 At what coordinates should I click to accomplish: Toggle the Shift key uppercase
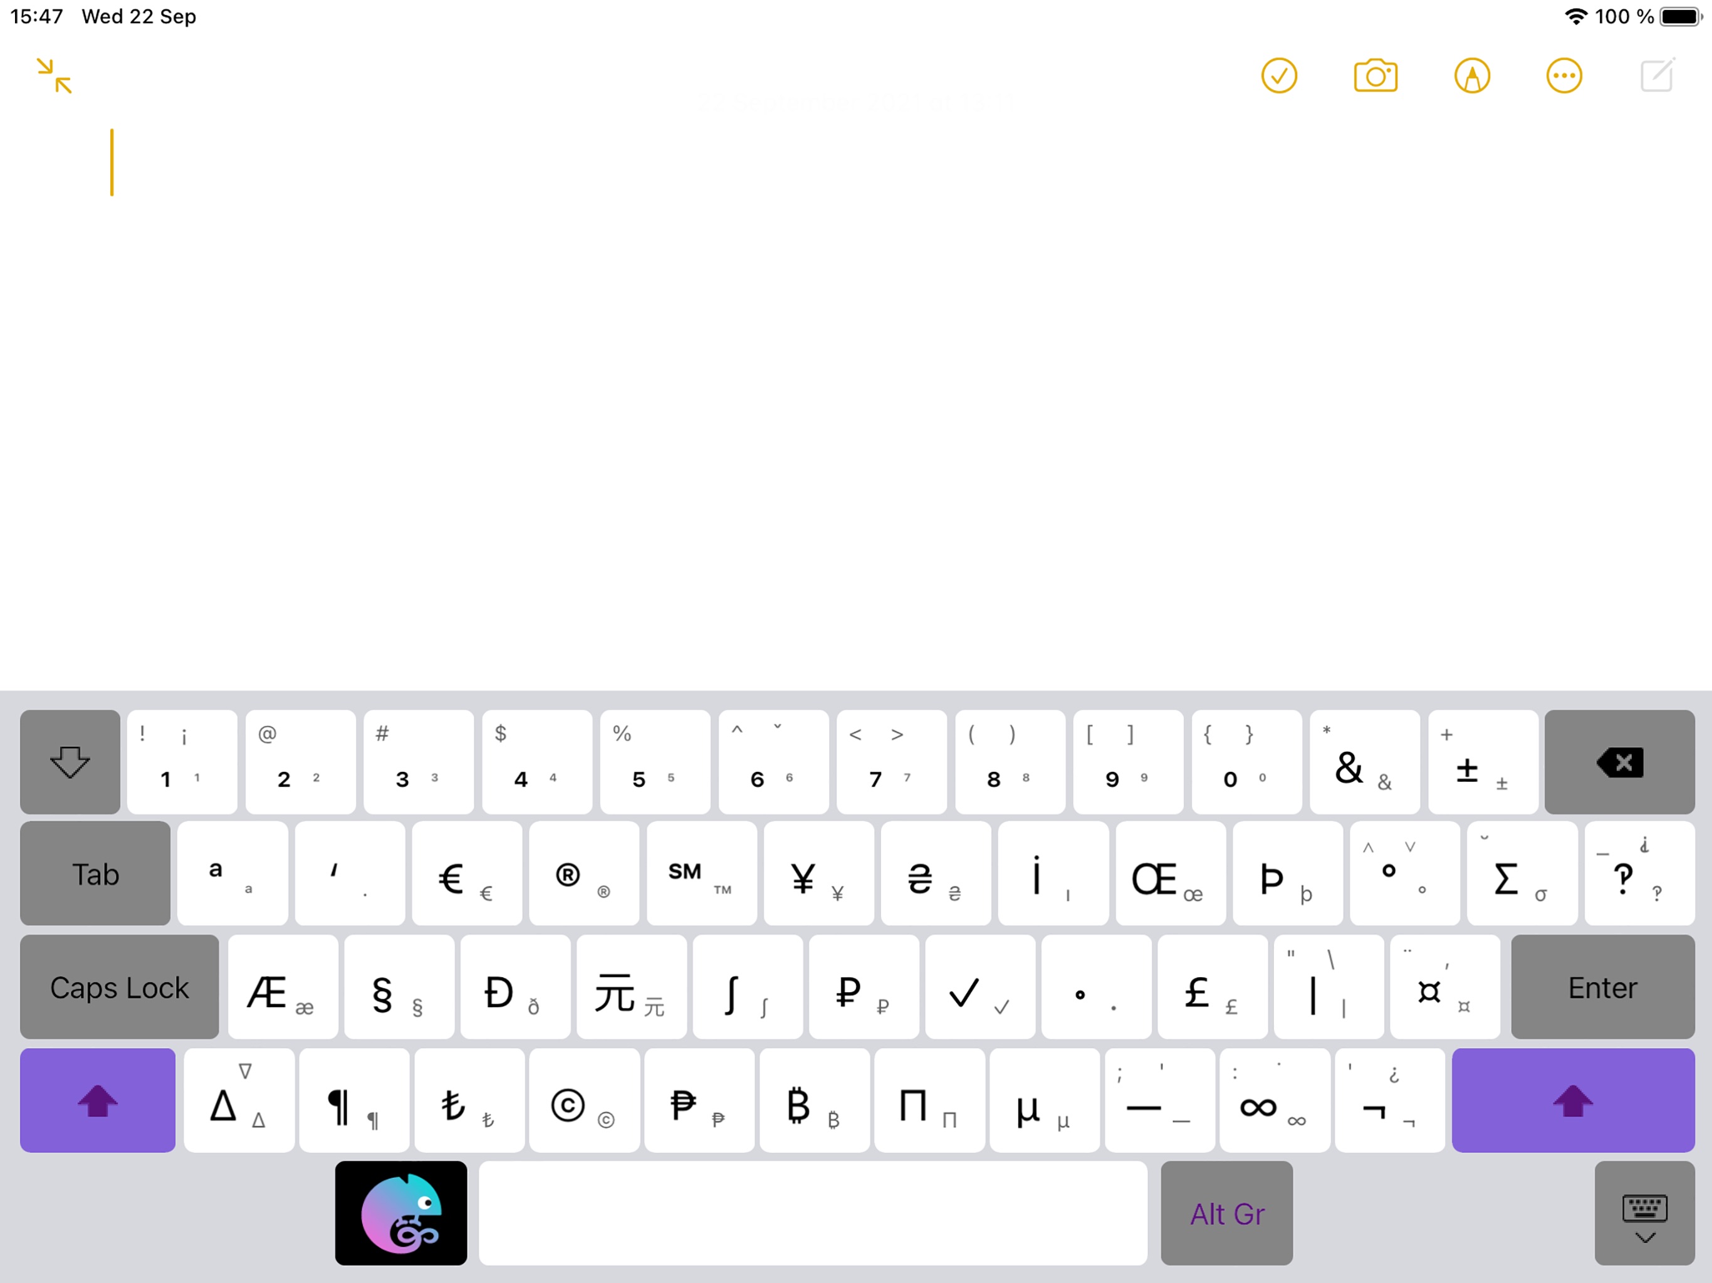pos(96,1101)
